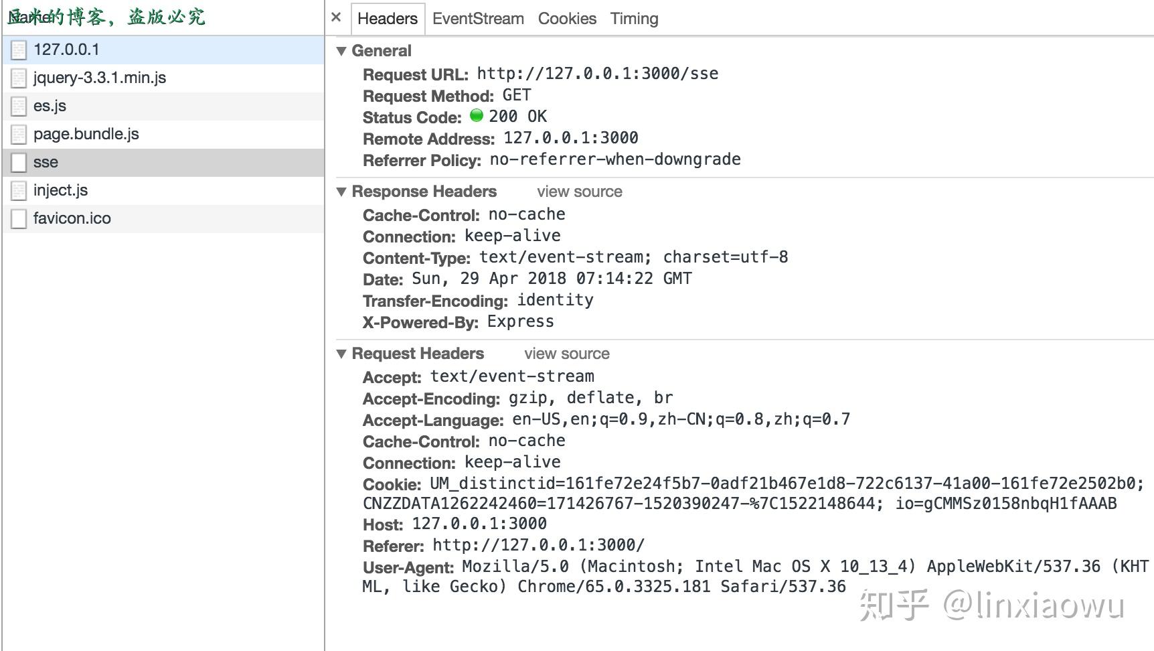The image size is (1154, 651).
Task: Open the Cookies tab
Action: click(x=567, y=18)
